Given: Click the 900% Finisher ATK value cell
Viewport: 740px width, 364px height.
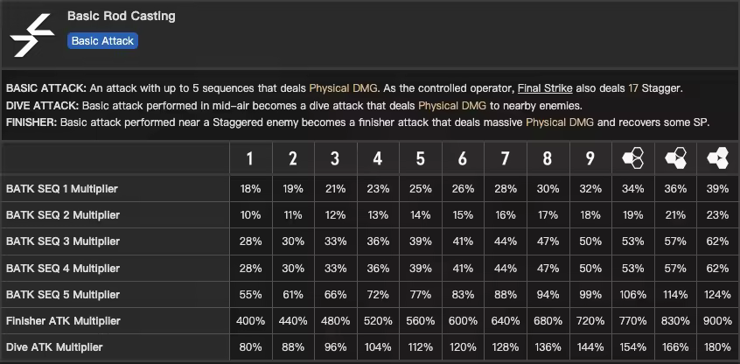Looking at the screenshot, I should pos(718,321).
